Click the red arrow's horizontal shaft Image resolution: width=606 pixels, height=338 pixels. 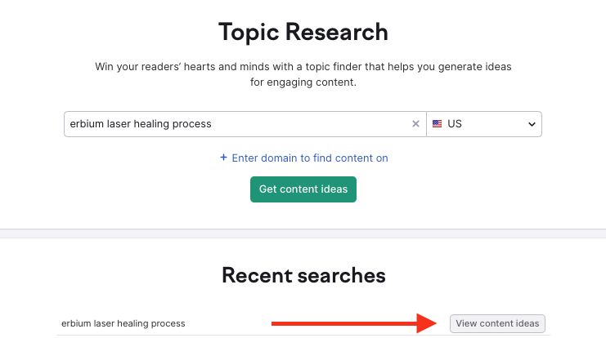coord(344,323)
